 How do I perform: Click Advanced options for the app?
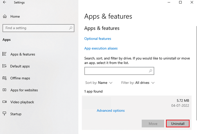tap(111, 111)
